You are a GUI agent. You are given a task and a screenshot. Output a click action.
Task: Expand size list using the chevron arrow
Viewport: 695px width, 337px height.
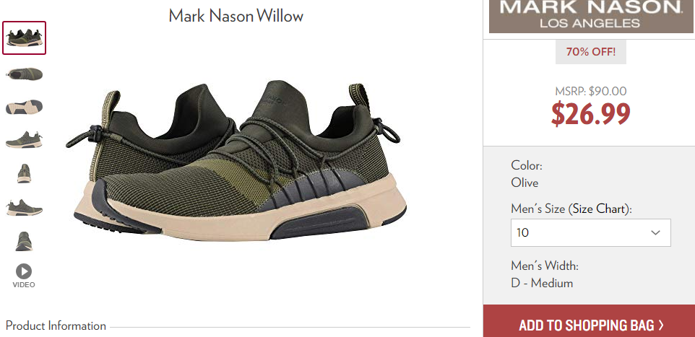tap(655, 232)
